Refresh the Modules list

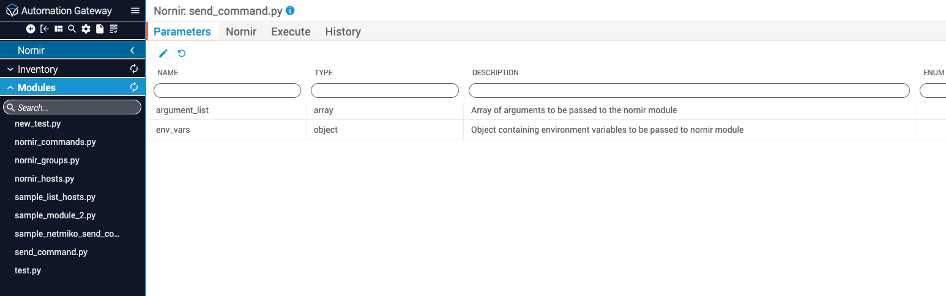[134, 87]
